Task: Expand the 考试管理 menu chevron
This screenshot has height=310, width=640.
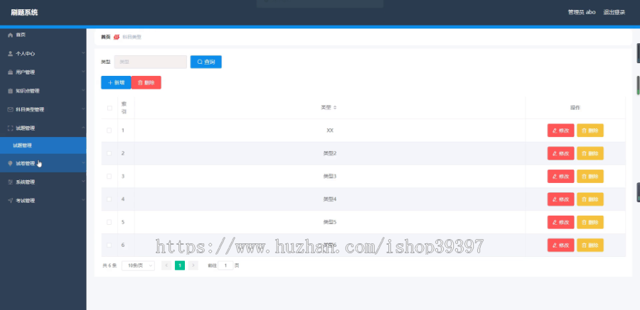Action: click(x=83, y=200)
